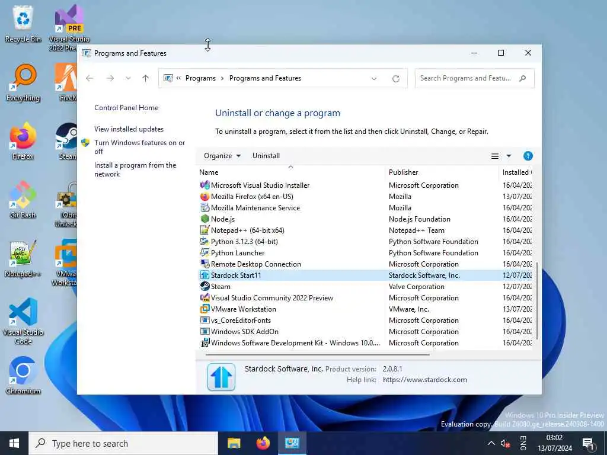Image resolution: width=607 pixels, height=455 pixels.
Task: Expand the address path double chevron
Action: (x=178, y=78)
